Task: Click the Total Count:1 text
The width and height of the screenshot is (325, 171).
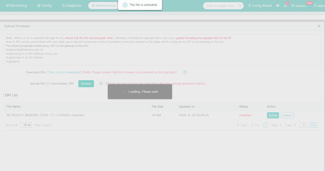Action: click(43, 125)
